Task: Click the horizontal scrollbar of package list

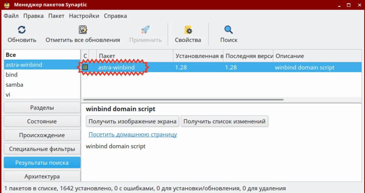Action: click(183, 100)
